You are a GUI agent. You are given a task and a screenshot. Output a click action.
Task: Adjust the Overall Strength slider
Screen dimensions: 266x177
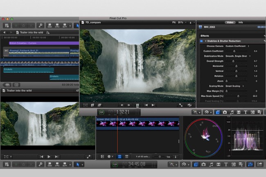tap(233, 61)
